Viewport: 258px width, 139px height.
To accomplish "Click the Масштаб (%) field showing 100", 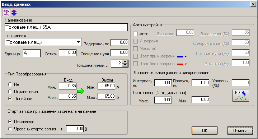I will pyautogui.click(x=240, y=63).
